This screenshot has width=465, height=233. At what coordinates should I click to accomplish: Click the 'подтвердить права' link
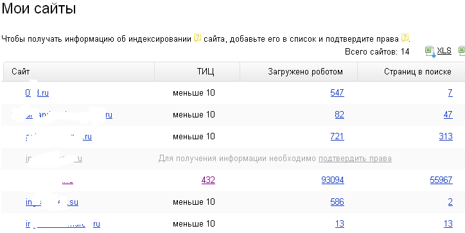(x=355, y=159)
